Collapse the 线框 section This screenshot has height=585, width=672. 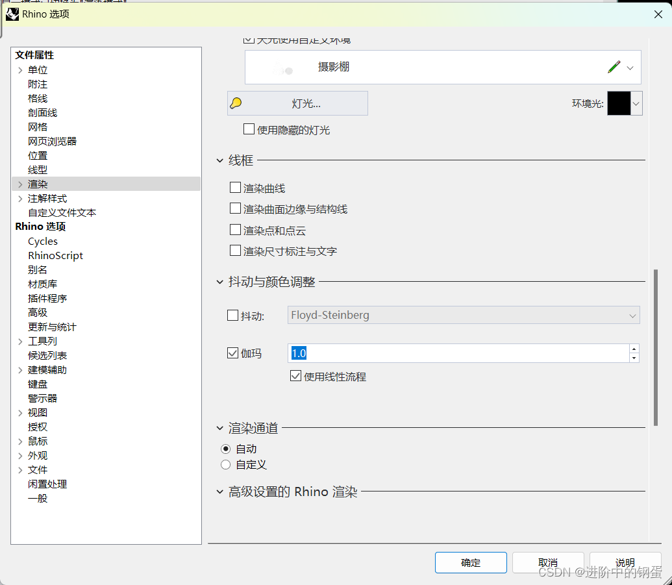(220, 161)
